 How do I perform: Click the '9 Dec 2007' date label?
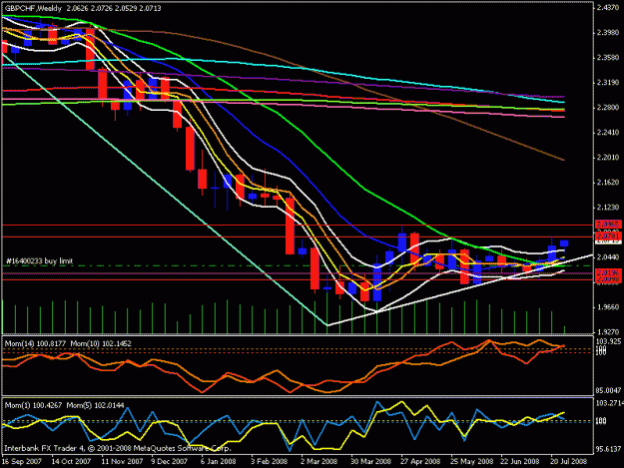pos(169,461)
